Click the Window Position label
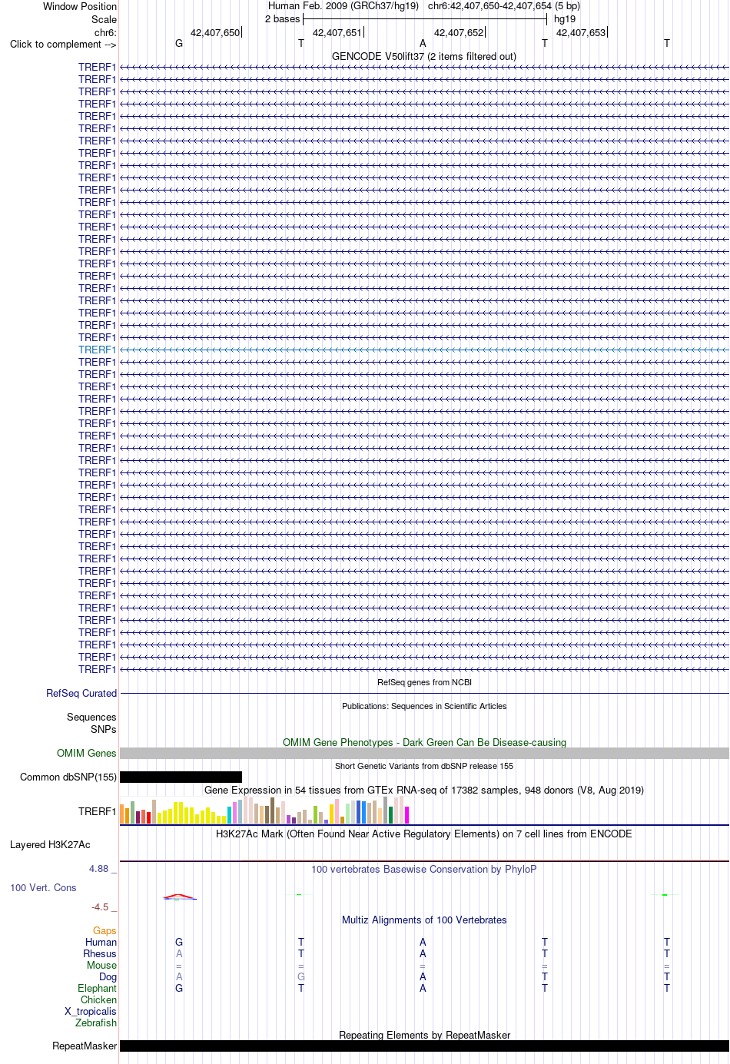730x1064 pixels. click(80, 6)
